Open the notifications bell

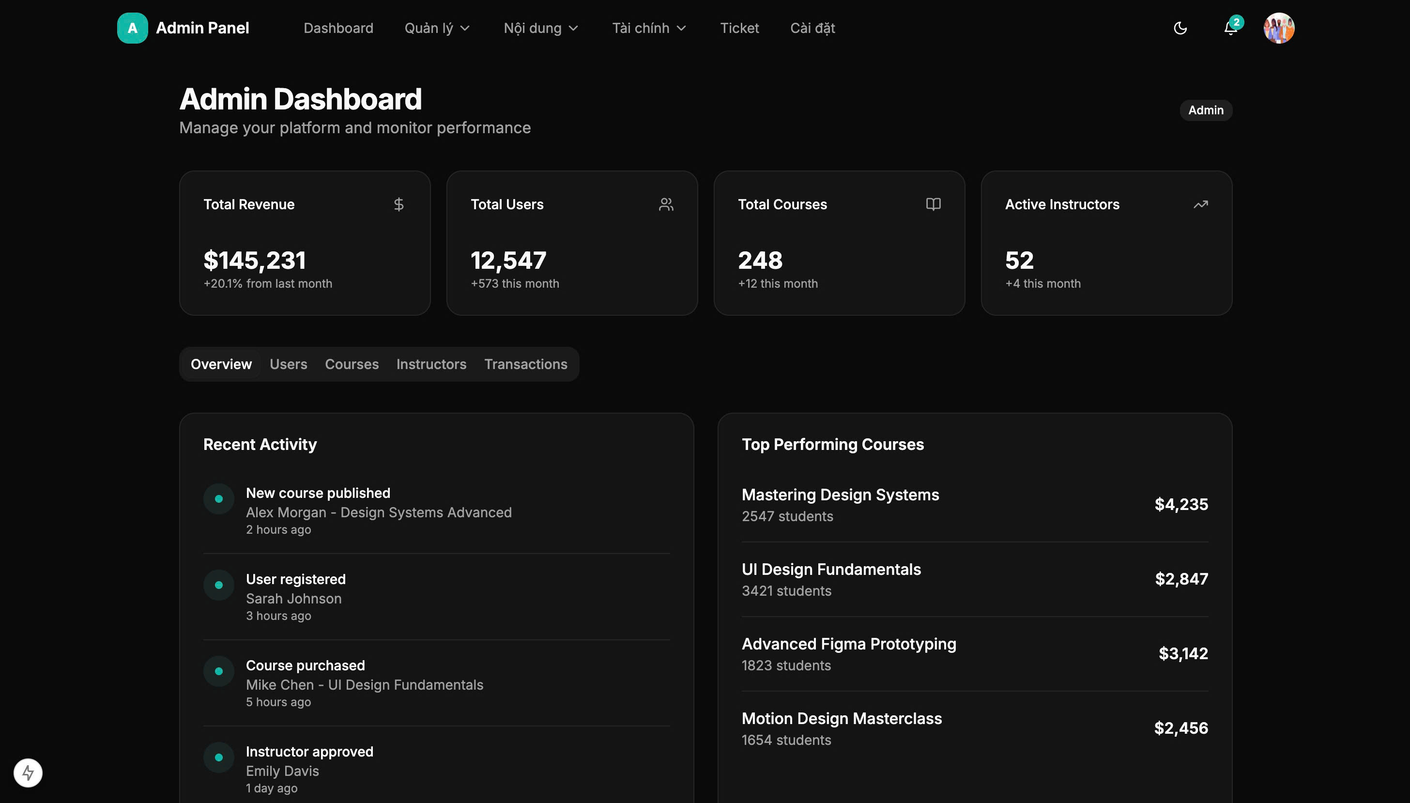click(x=1230, y=28)
